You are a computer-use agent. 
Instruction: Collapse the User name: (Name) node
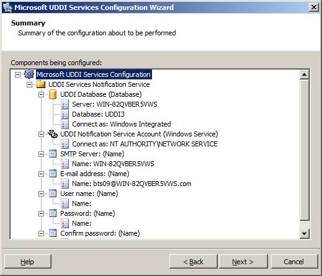tap(41, 194)
